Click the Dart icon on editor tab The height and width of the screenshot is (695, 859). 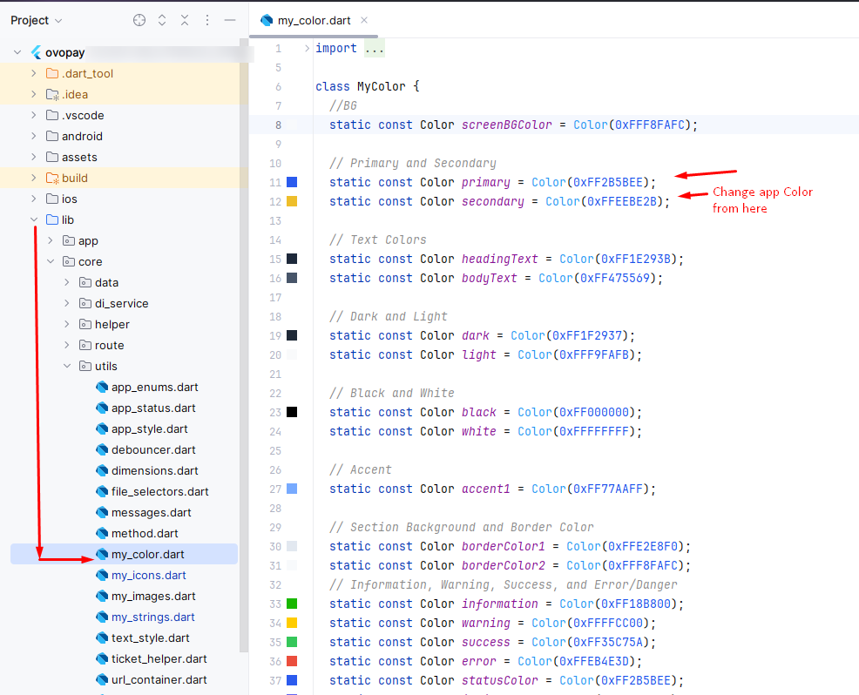click(267, 20)
